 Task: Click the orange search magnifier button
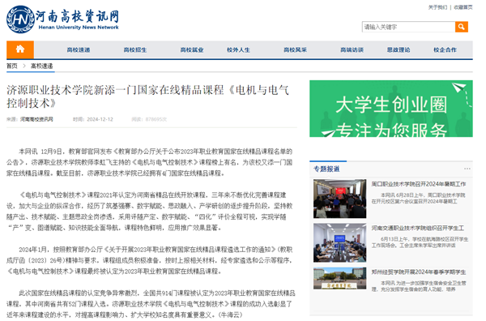tap(461, 27)
